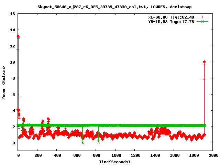
Task: Click x-axis tick label 1800
Action: [194, 155]
